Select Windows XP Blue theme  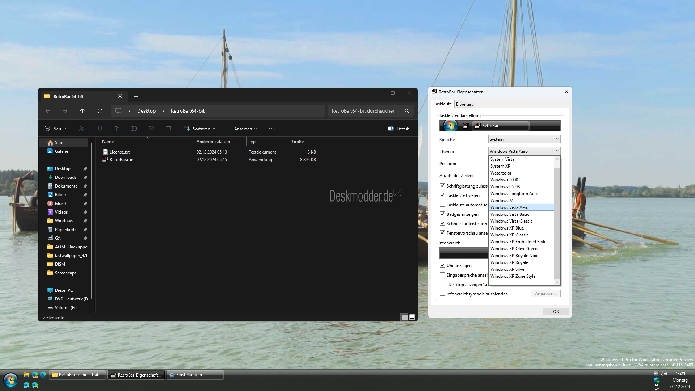click(x=521, y=228)
